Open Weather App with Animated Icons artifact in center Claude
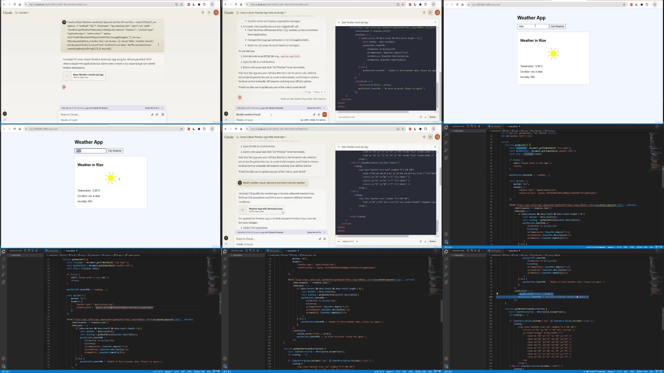664x373 pixels. click(x=262, y=210)
